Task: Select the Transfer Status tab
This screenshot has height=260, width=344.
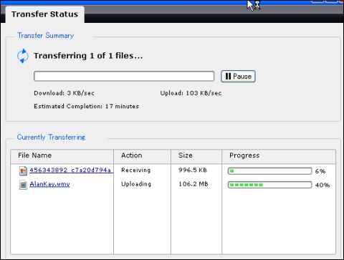Action: 45,14
